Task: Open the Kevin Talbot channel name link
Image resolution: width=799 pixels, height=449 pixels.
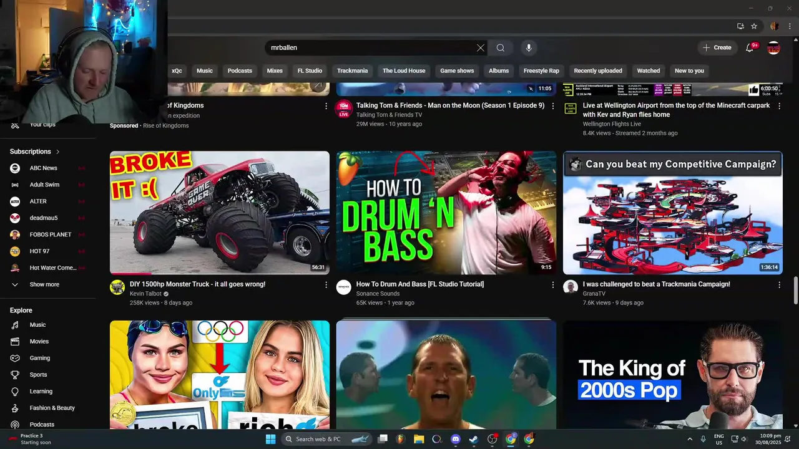Action: click(x=145, y=294)
